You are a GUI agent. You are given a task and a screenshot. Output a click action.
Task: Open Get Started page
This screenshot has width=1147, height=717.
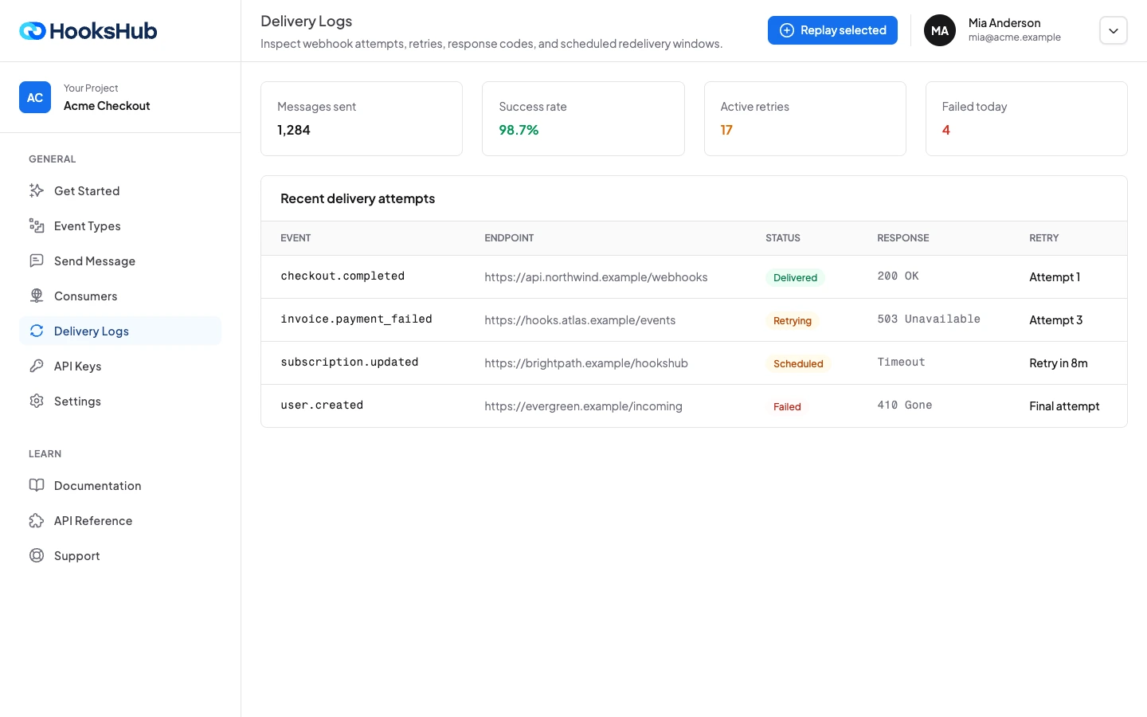tap(120, 190)
